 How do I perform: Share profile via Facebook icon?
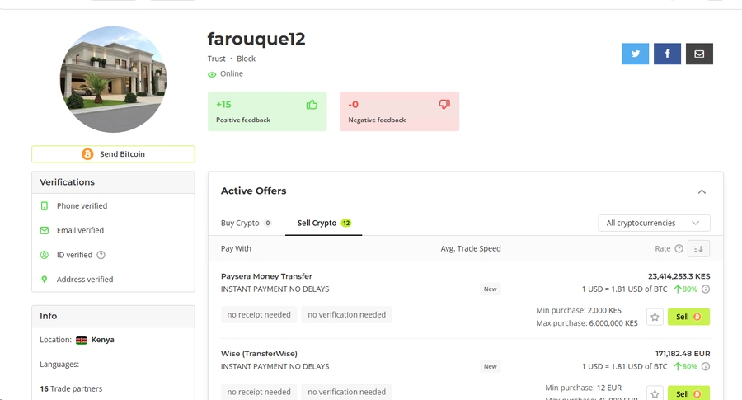click(x=667, y=54)
